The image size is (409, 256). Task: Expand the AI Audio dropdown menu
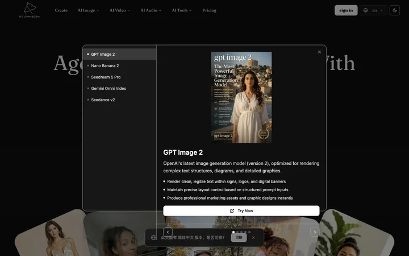click(151, 10)
